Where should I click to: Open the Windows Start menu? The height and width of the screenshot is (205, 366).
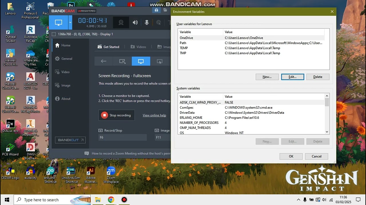pos(7,200)
